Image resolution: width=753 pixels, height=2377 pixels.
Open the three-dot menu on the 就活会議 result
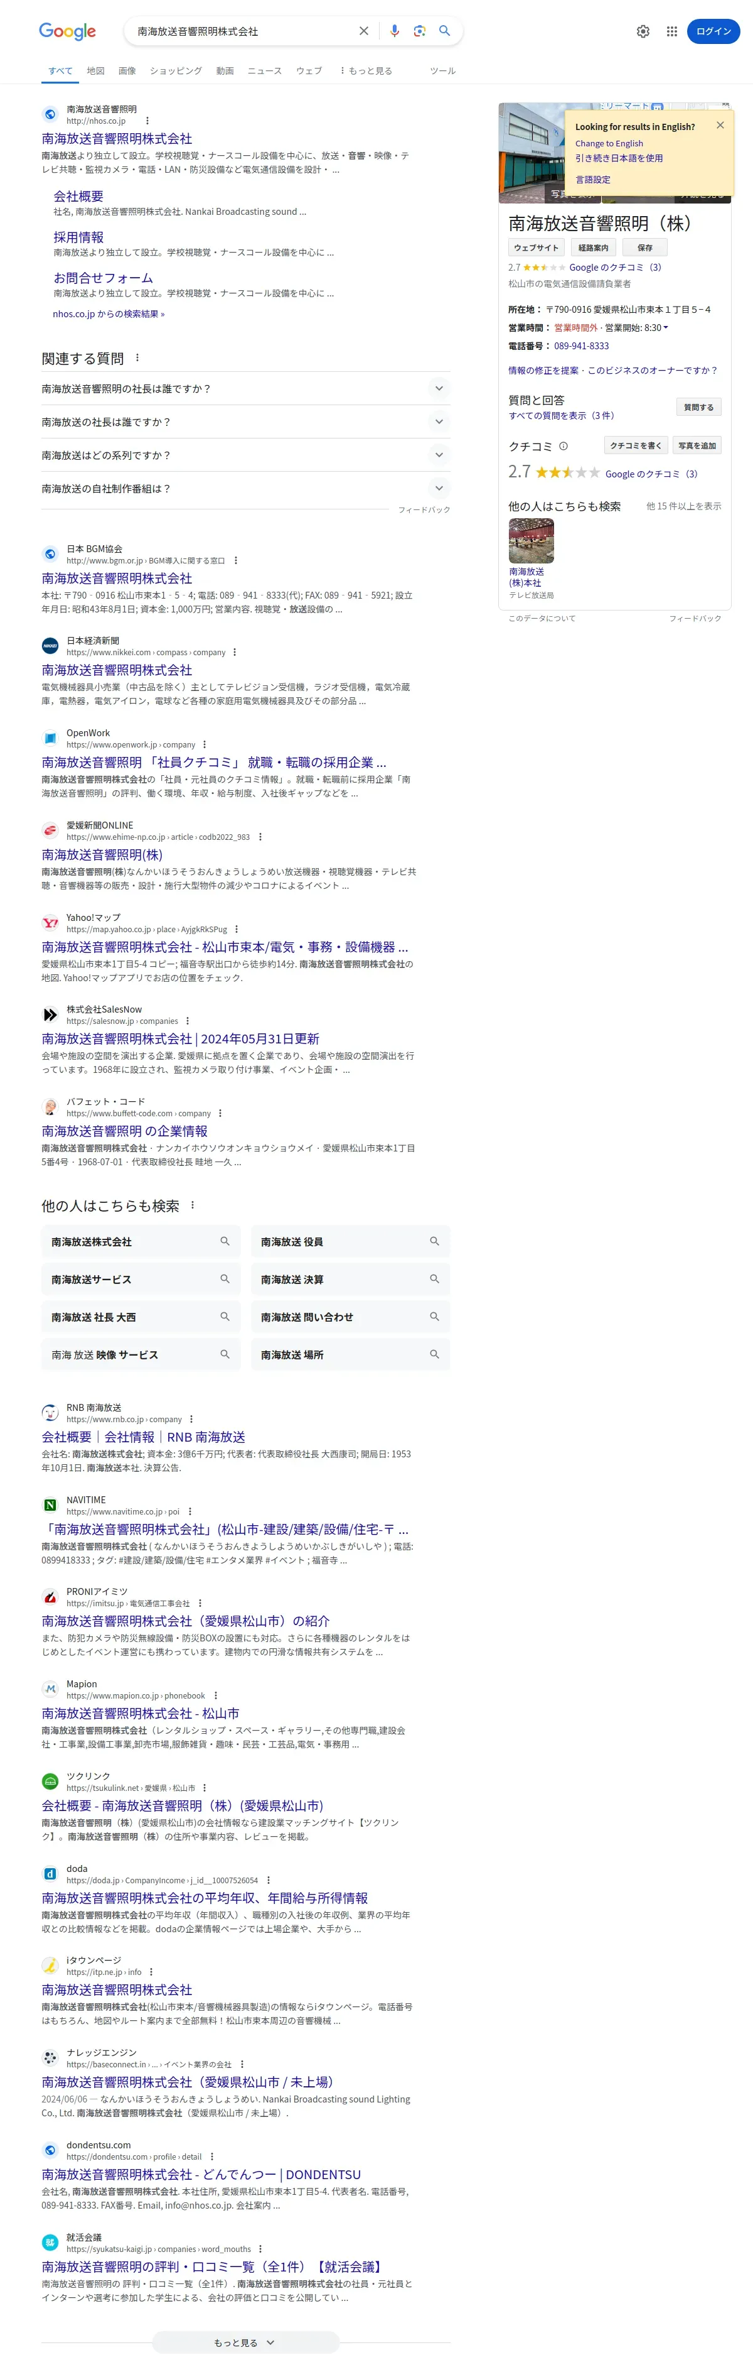pos(261,2249)
